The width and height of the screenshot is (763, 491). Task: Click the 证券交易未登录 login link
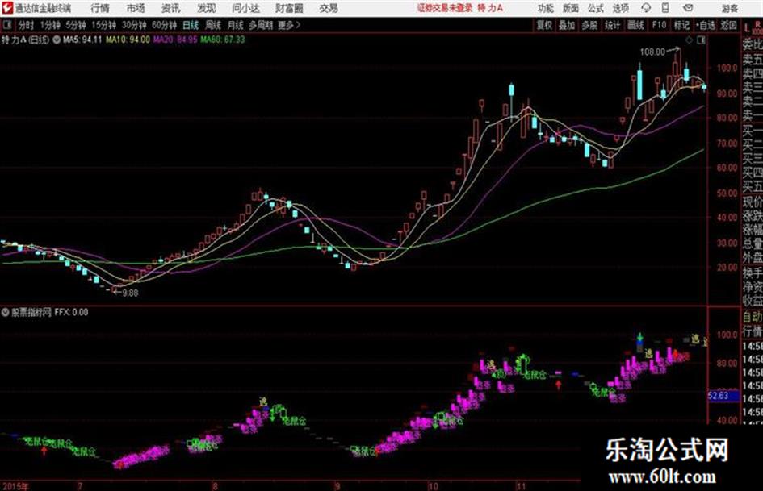(x=445, y=8)
